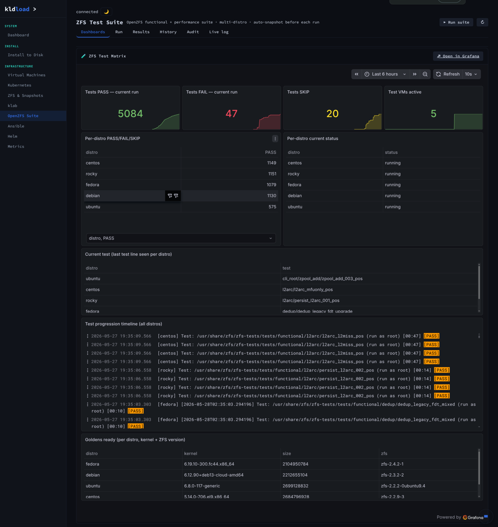The image size is (498, 527).
Task: Open Dashboard in the sidebar
Action: click(x=33, y=35)
